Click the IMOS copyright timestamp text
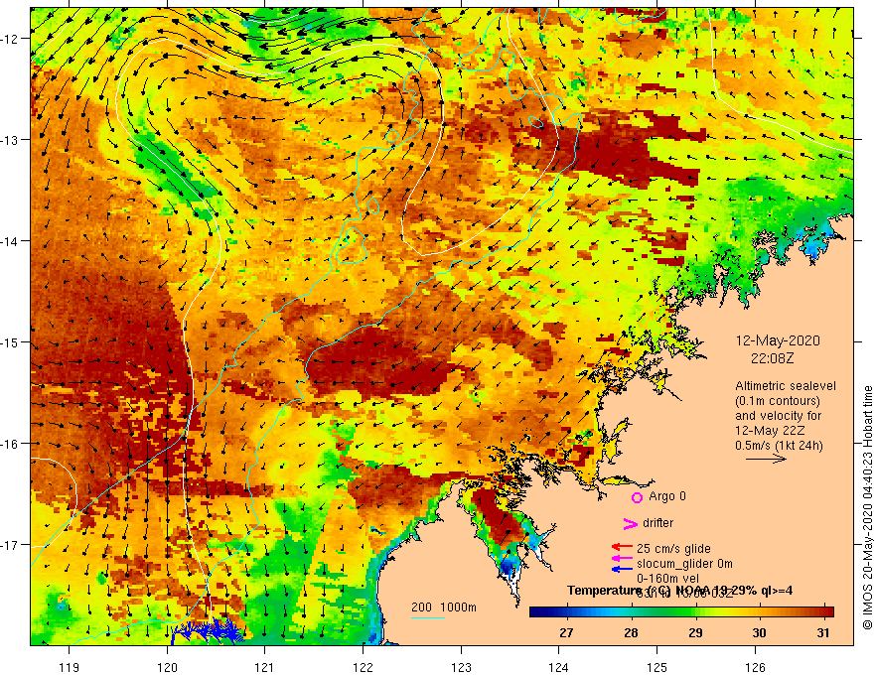 point(867,507)
